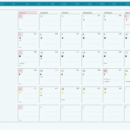
Task: Open the highlighted date 23
Action: point(105,71)
